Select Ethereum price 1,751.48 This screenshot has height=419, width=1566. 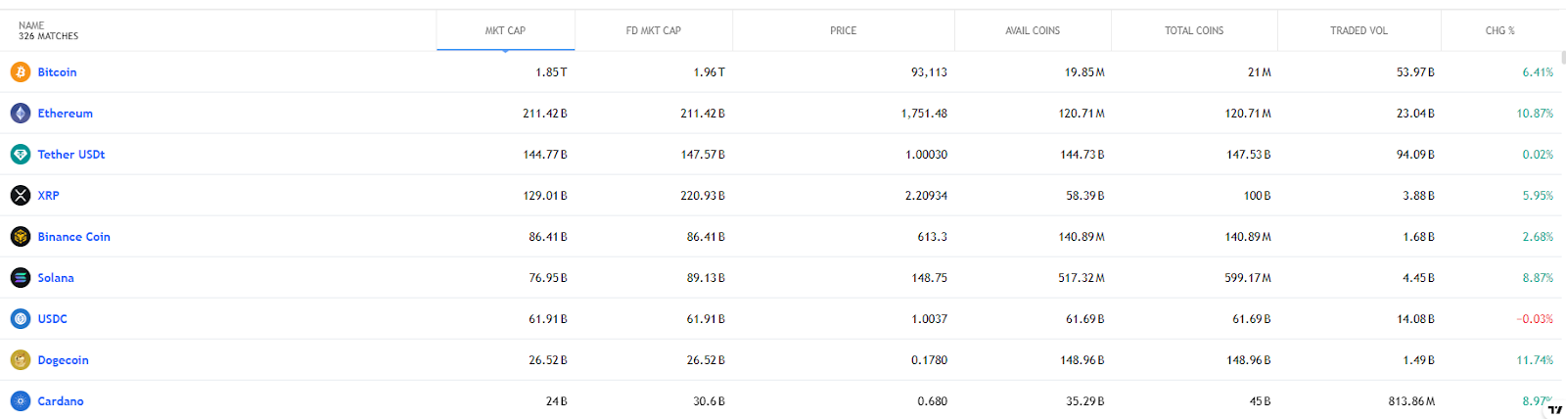(x=924, y=114)
